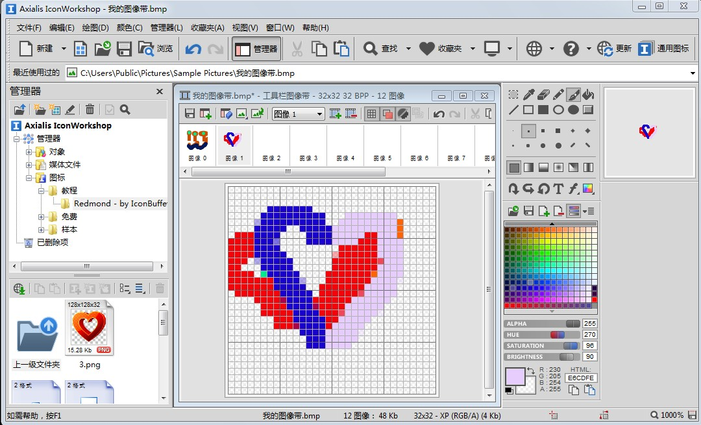Pick the text tool in drawing palette
Screen dimensions: 701x425
558,189
